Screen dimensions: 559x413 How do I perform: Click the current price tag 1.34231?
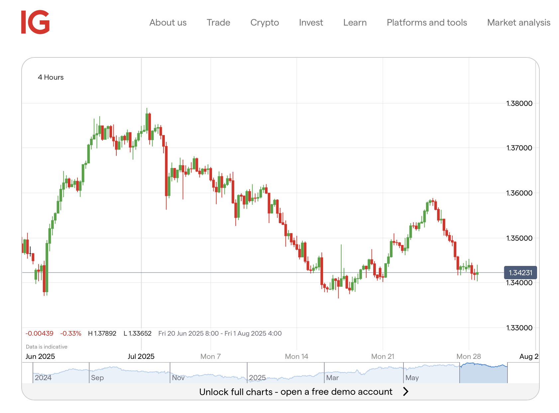point(520,273)
